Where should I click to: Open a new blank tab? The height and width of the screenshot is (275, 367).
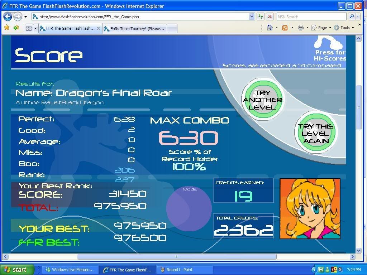pyautogui.click(x=172, y=28)
